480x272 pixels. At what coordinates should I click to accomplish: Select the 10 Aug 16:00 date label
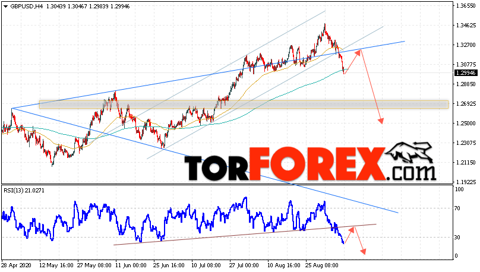point(284,265)
